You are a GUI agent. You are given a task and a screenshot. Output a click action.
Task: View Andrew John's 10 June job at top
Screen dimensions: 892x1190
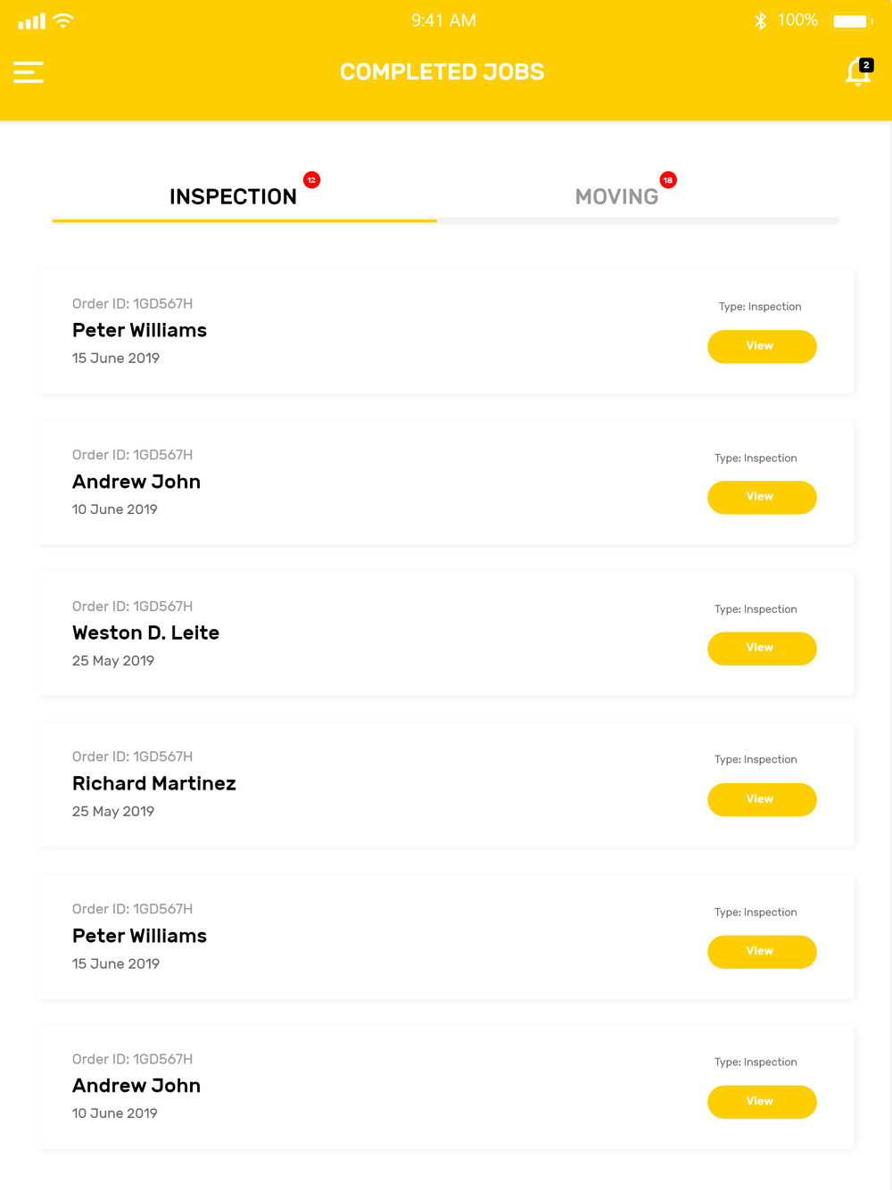[x=762, y=497]
